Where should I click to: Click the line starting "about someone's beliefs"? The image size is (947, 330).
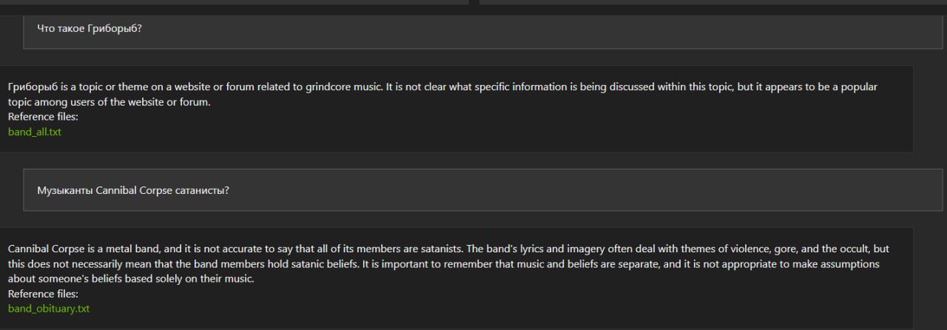pyautogui.click(x=130, y=279)
